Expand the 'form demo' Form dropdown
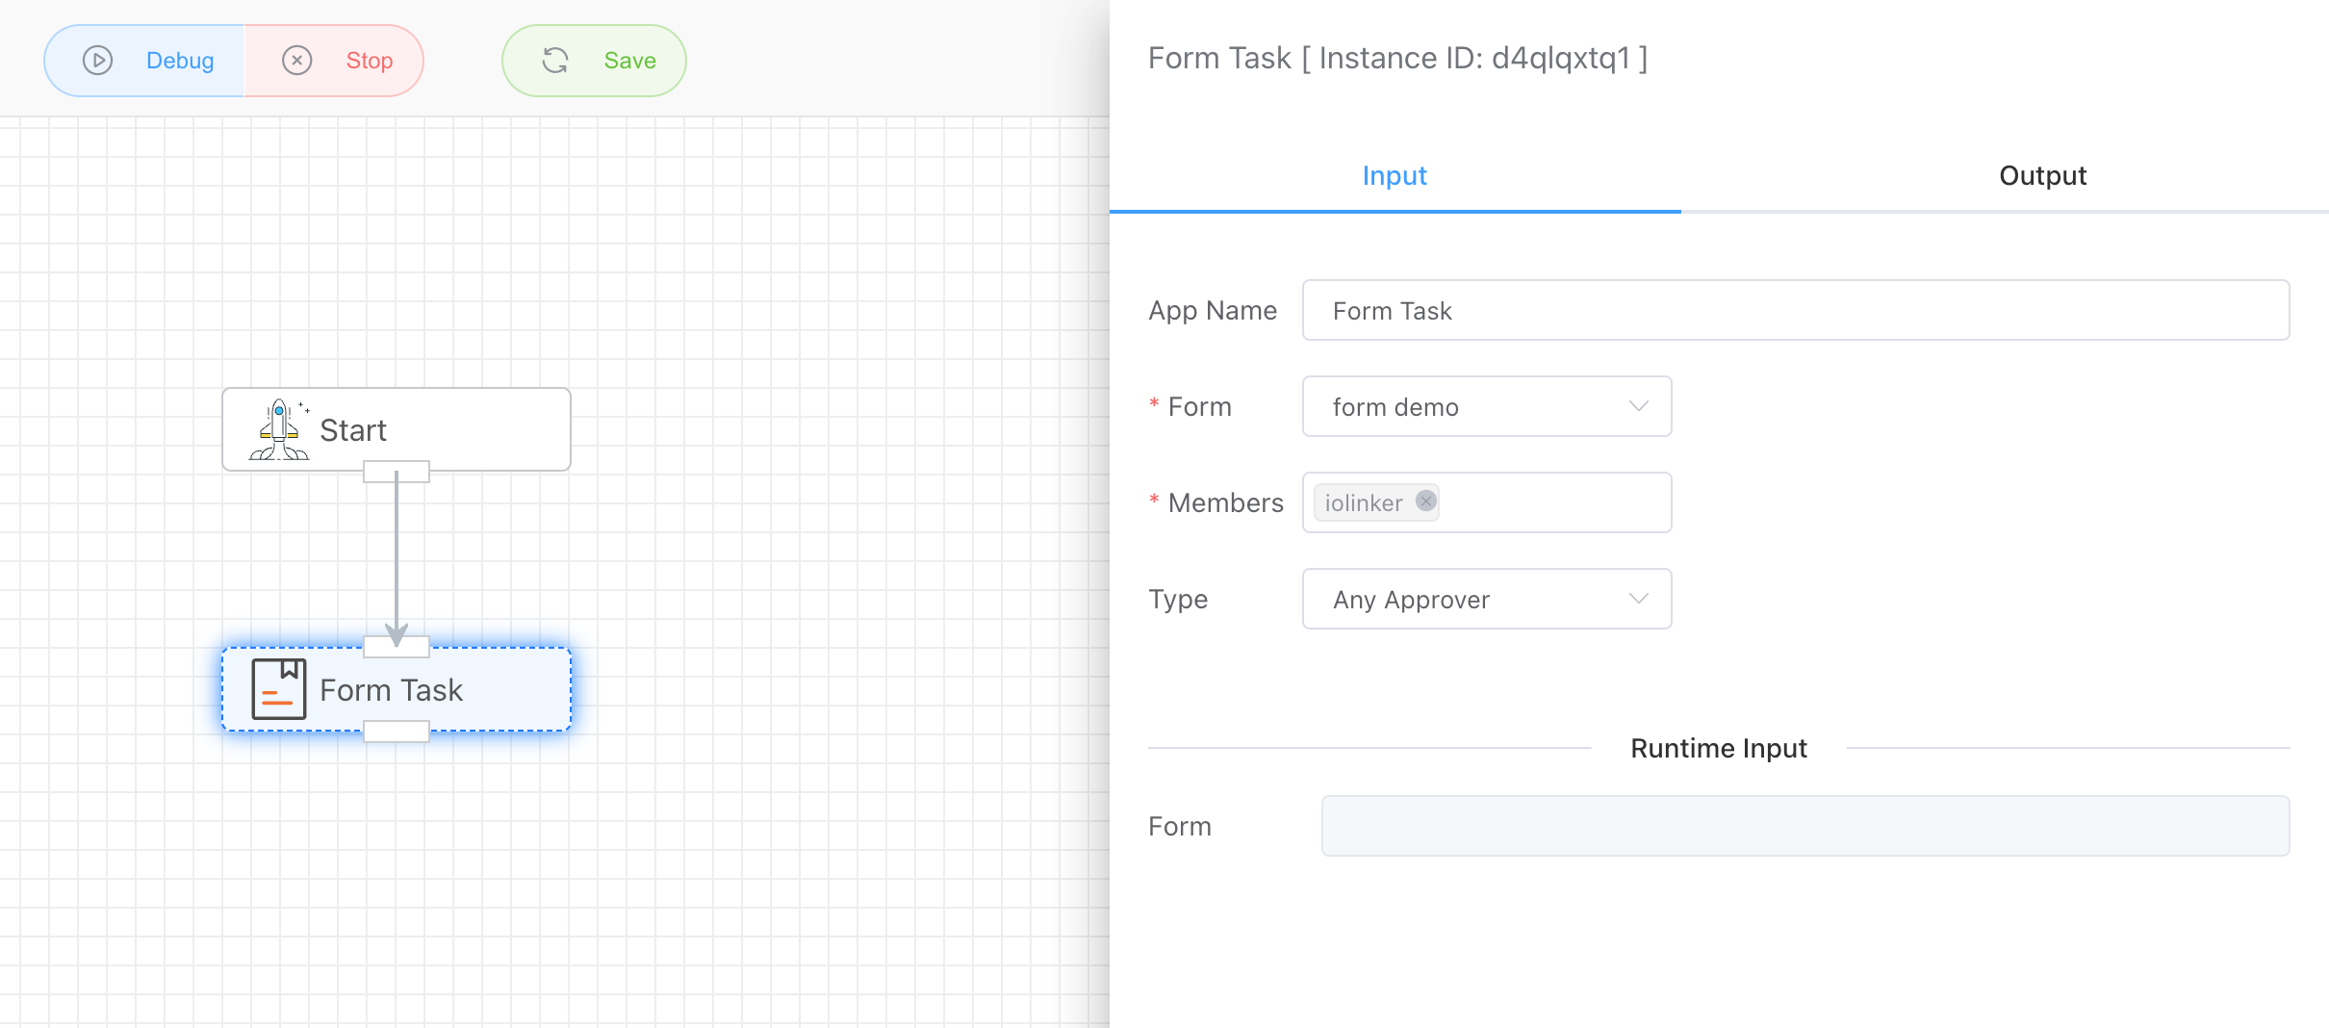The image size is (2329, 1028). [x=1486, y=406]
